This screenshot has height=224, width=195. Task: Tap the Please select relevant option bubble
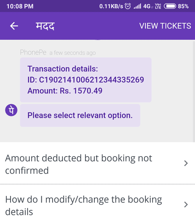pos(80,115)
